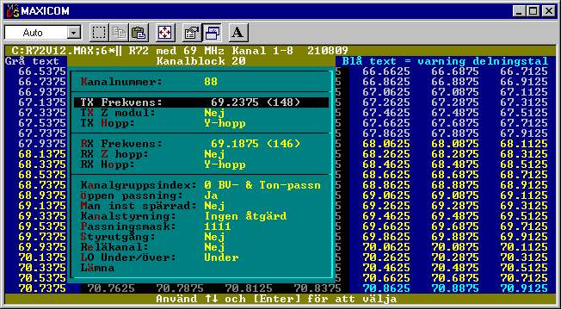Open the Properties toolbar icon
This screenshot has width=561, height=310.
(191, 33)
